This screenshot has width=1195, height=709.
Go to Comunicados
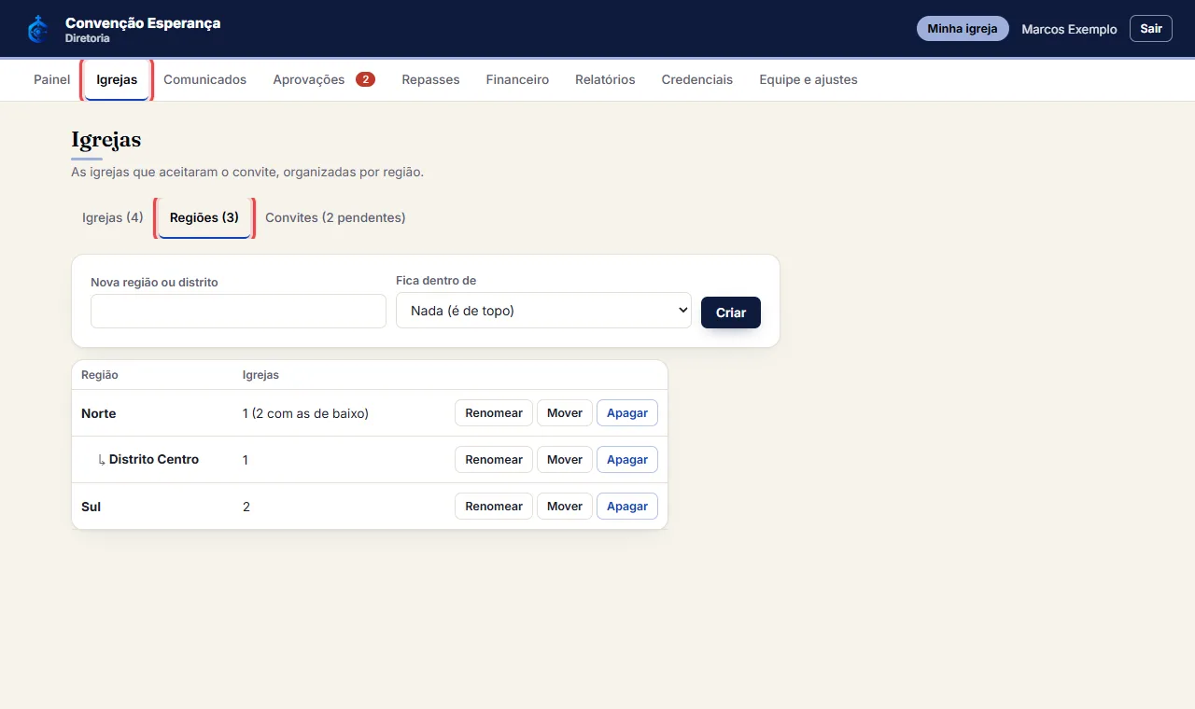coord(205,79)
